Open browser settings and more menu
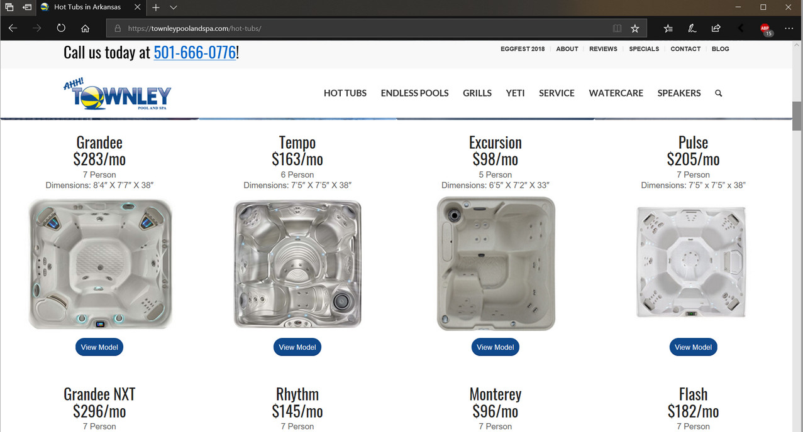 click(789, 28)
